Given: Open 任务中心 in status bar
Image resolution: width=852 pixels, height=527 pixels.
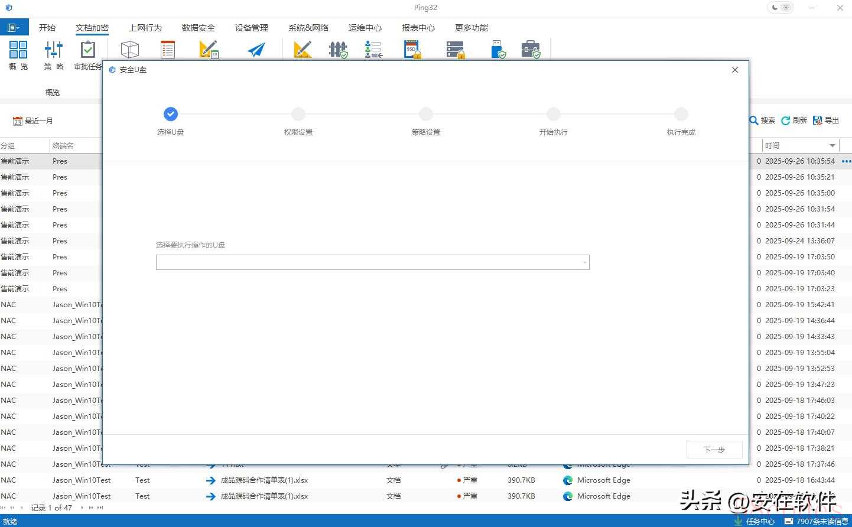Looking at the screenshot, I should 754,521.
